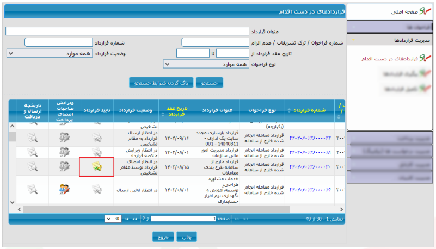Sort by contract number using header arrows
The width and height of the screenshot is (436, 249).
pos(289,110)
